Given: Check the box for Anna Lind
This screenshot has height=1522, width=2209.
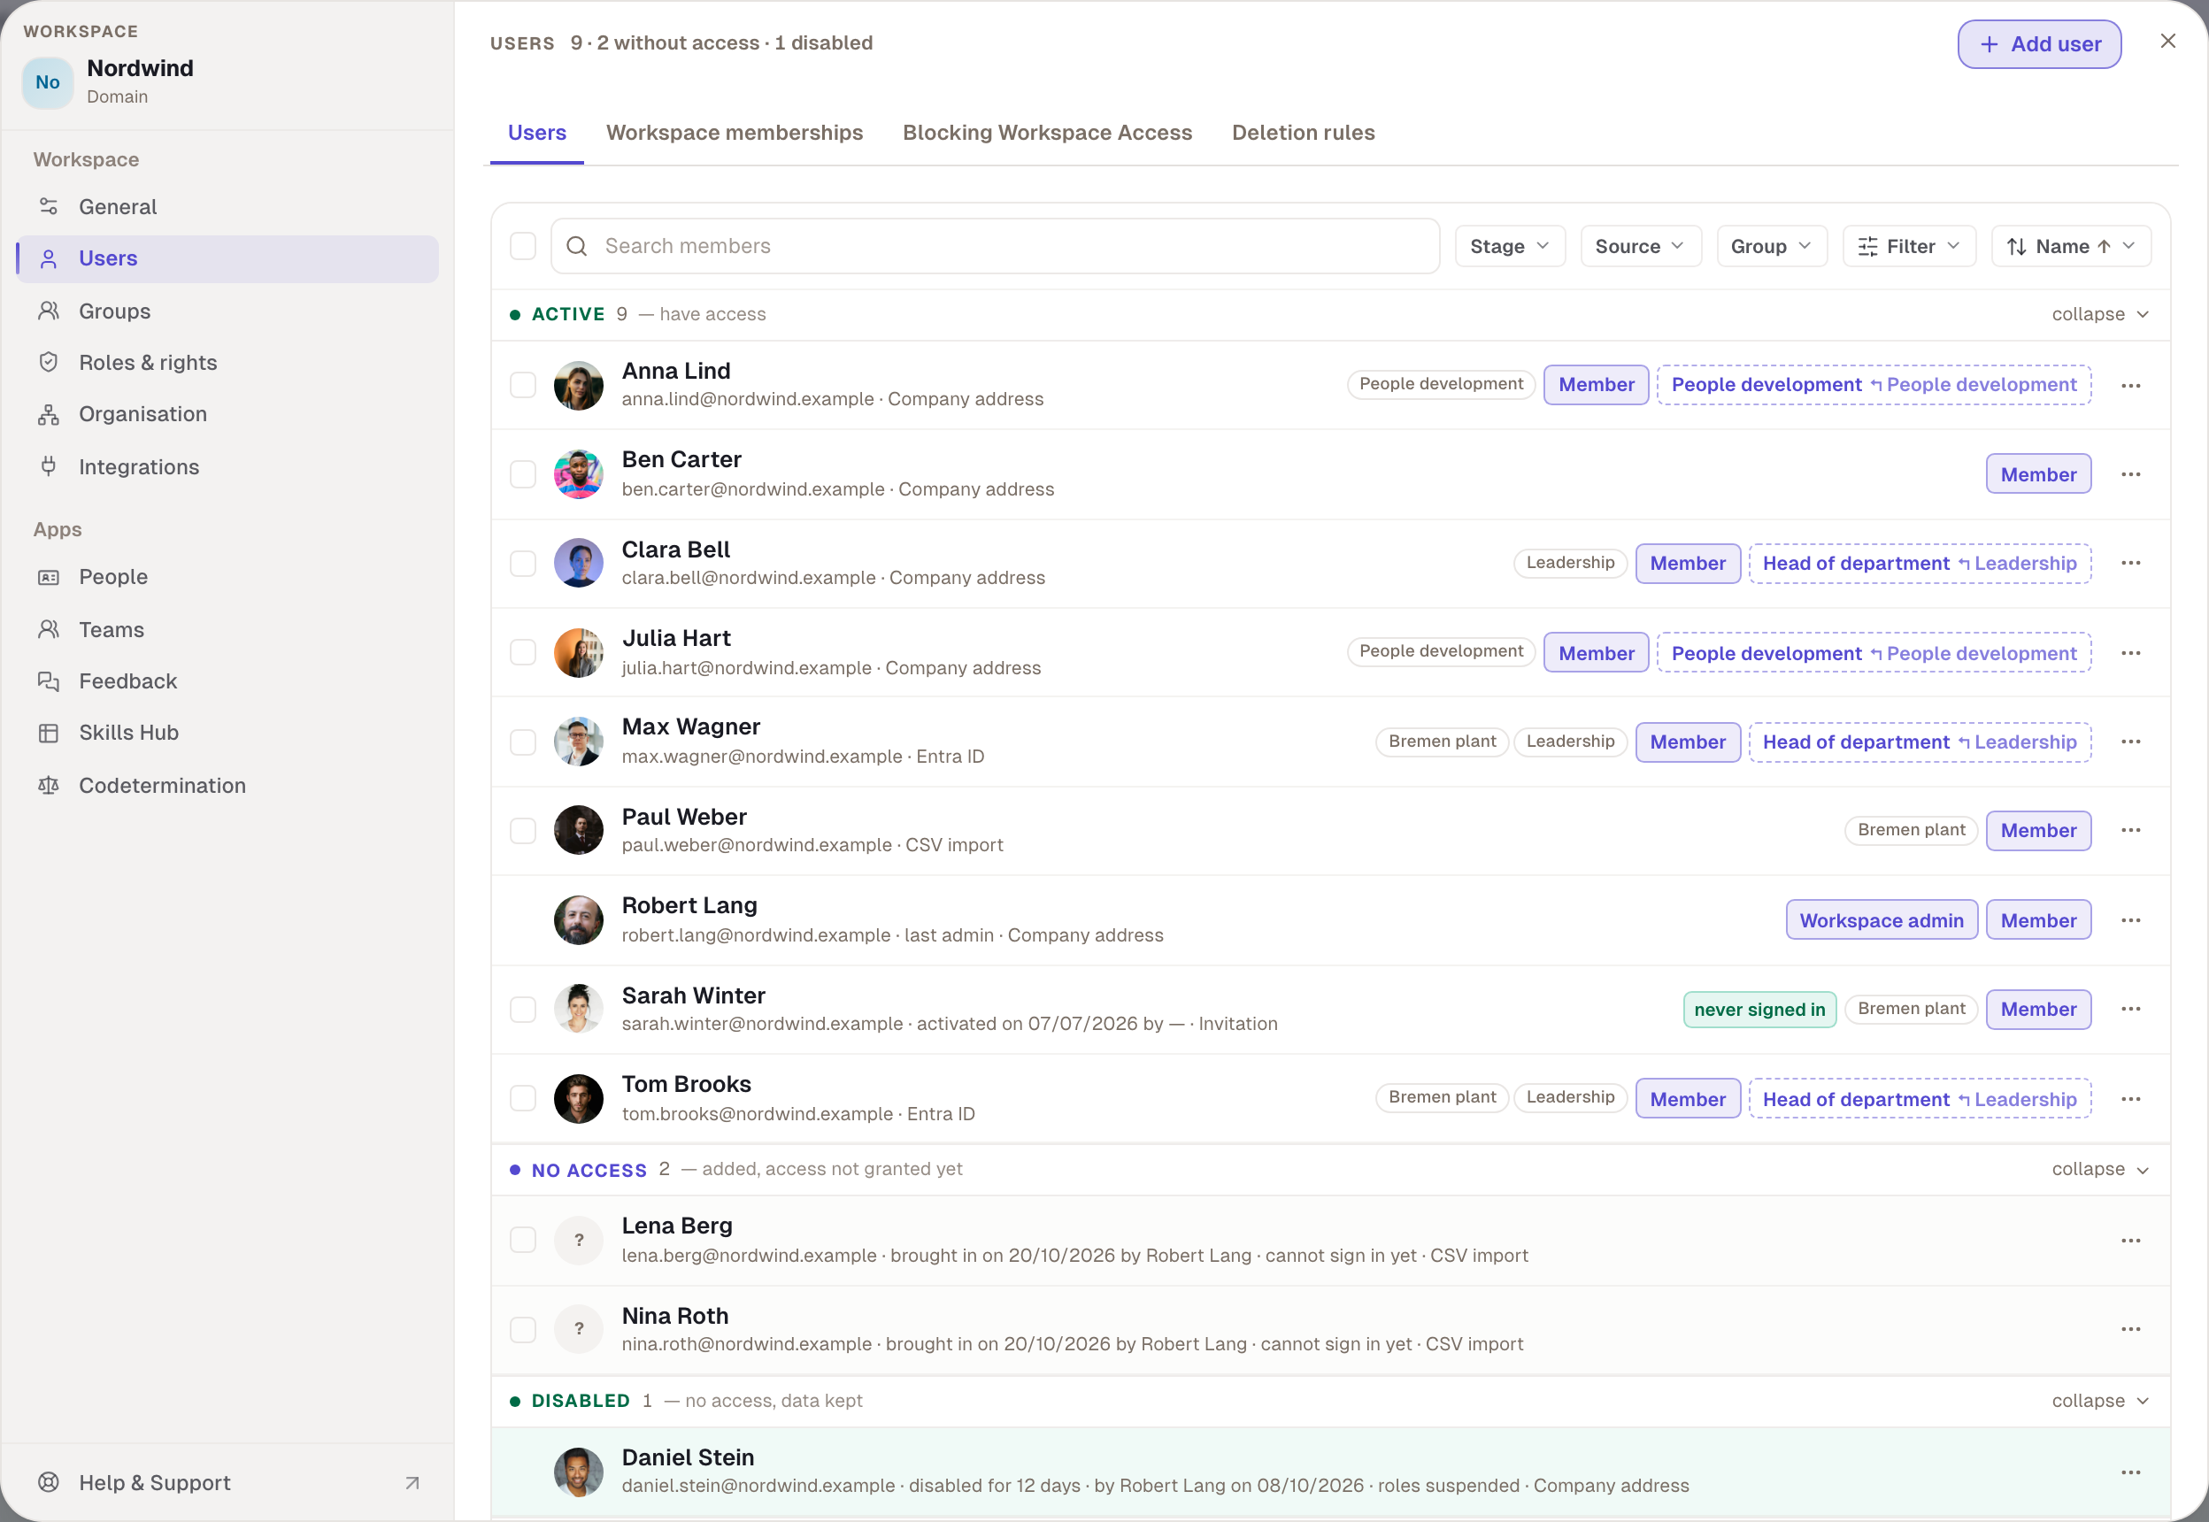Looking at the screenshot, I should point(523,385).
